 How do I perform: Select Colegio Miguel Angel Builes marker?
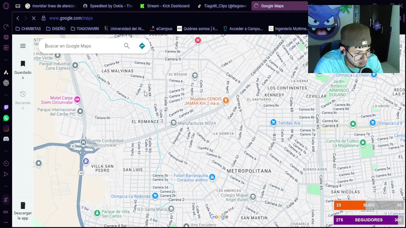pyautogui.click(x=253, y=197)
